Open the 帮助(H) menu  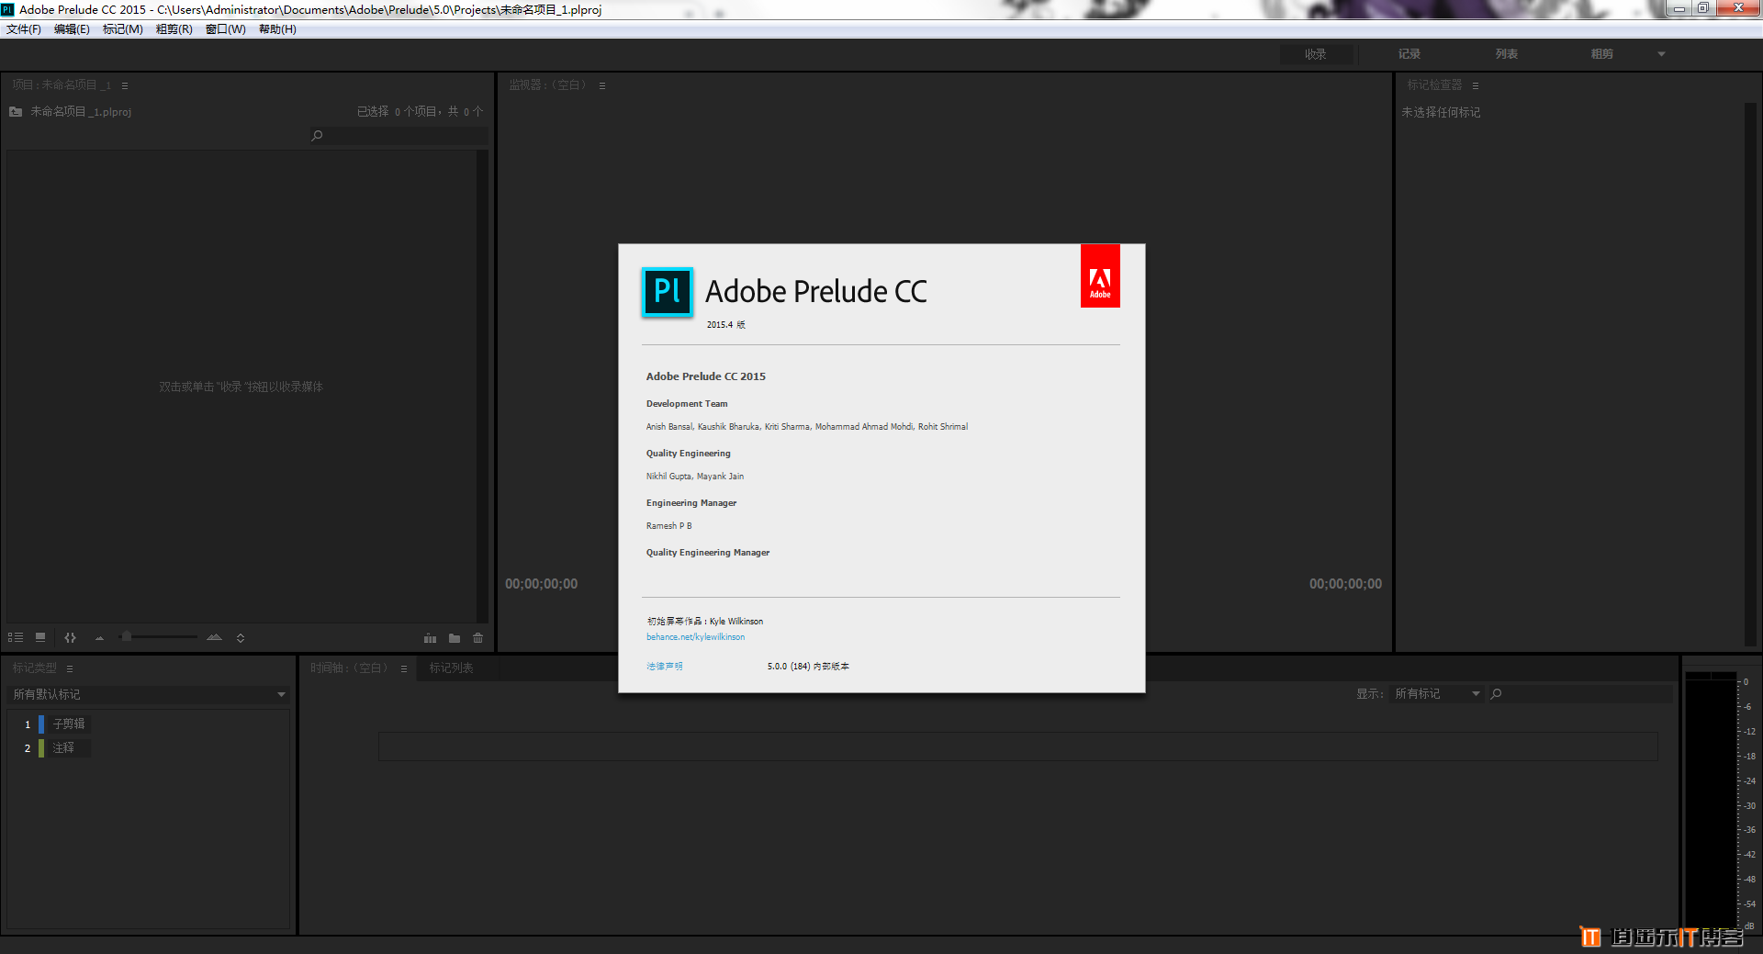(x=277, y=29)
